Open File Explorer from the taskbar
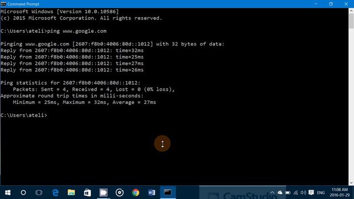The image size is (354, 199). coord(71,192)
